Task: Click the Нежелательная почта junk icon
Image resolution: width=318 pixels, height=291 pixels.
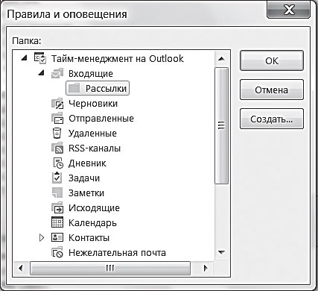Action: click(57, 252)
